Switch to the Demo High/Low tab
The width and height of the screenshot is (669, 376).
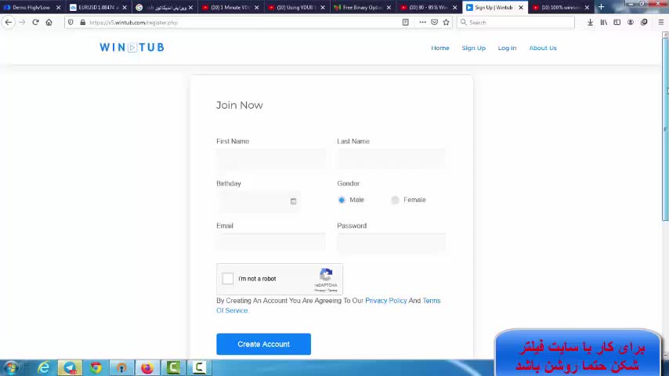click(x=31, y=7)
